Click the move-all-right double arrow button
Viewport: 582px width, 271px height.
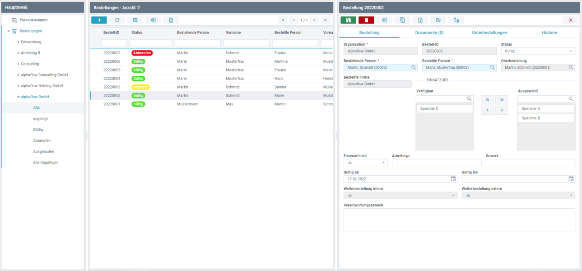(502, 99)
